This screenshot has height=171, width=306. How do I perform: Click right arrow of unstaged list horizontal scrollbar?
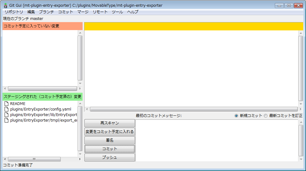(80, 89)
